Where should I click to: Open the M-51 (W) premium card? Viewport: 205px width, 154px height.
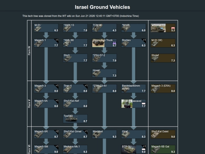tap(163, 43)
